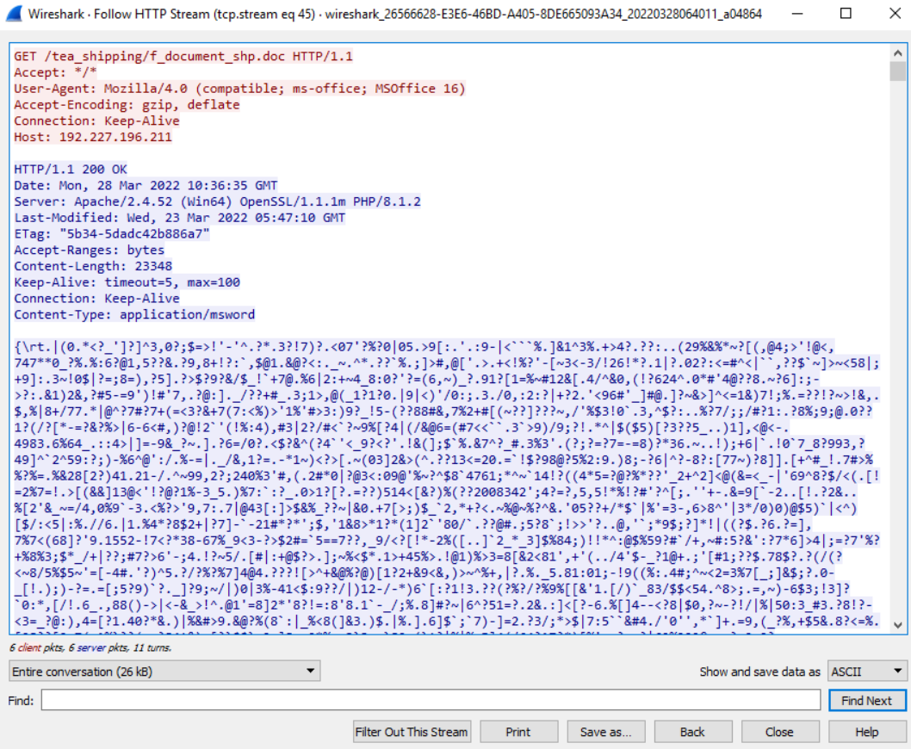Click the Content-Length: 23348 line
This screenshot has width=911, height=749.
pyautogui.click(x=93, y=266)
